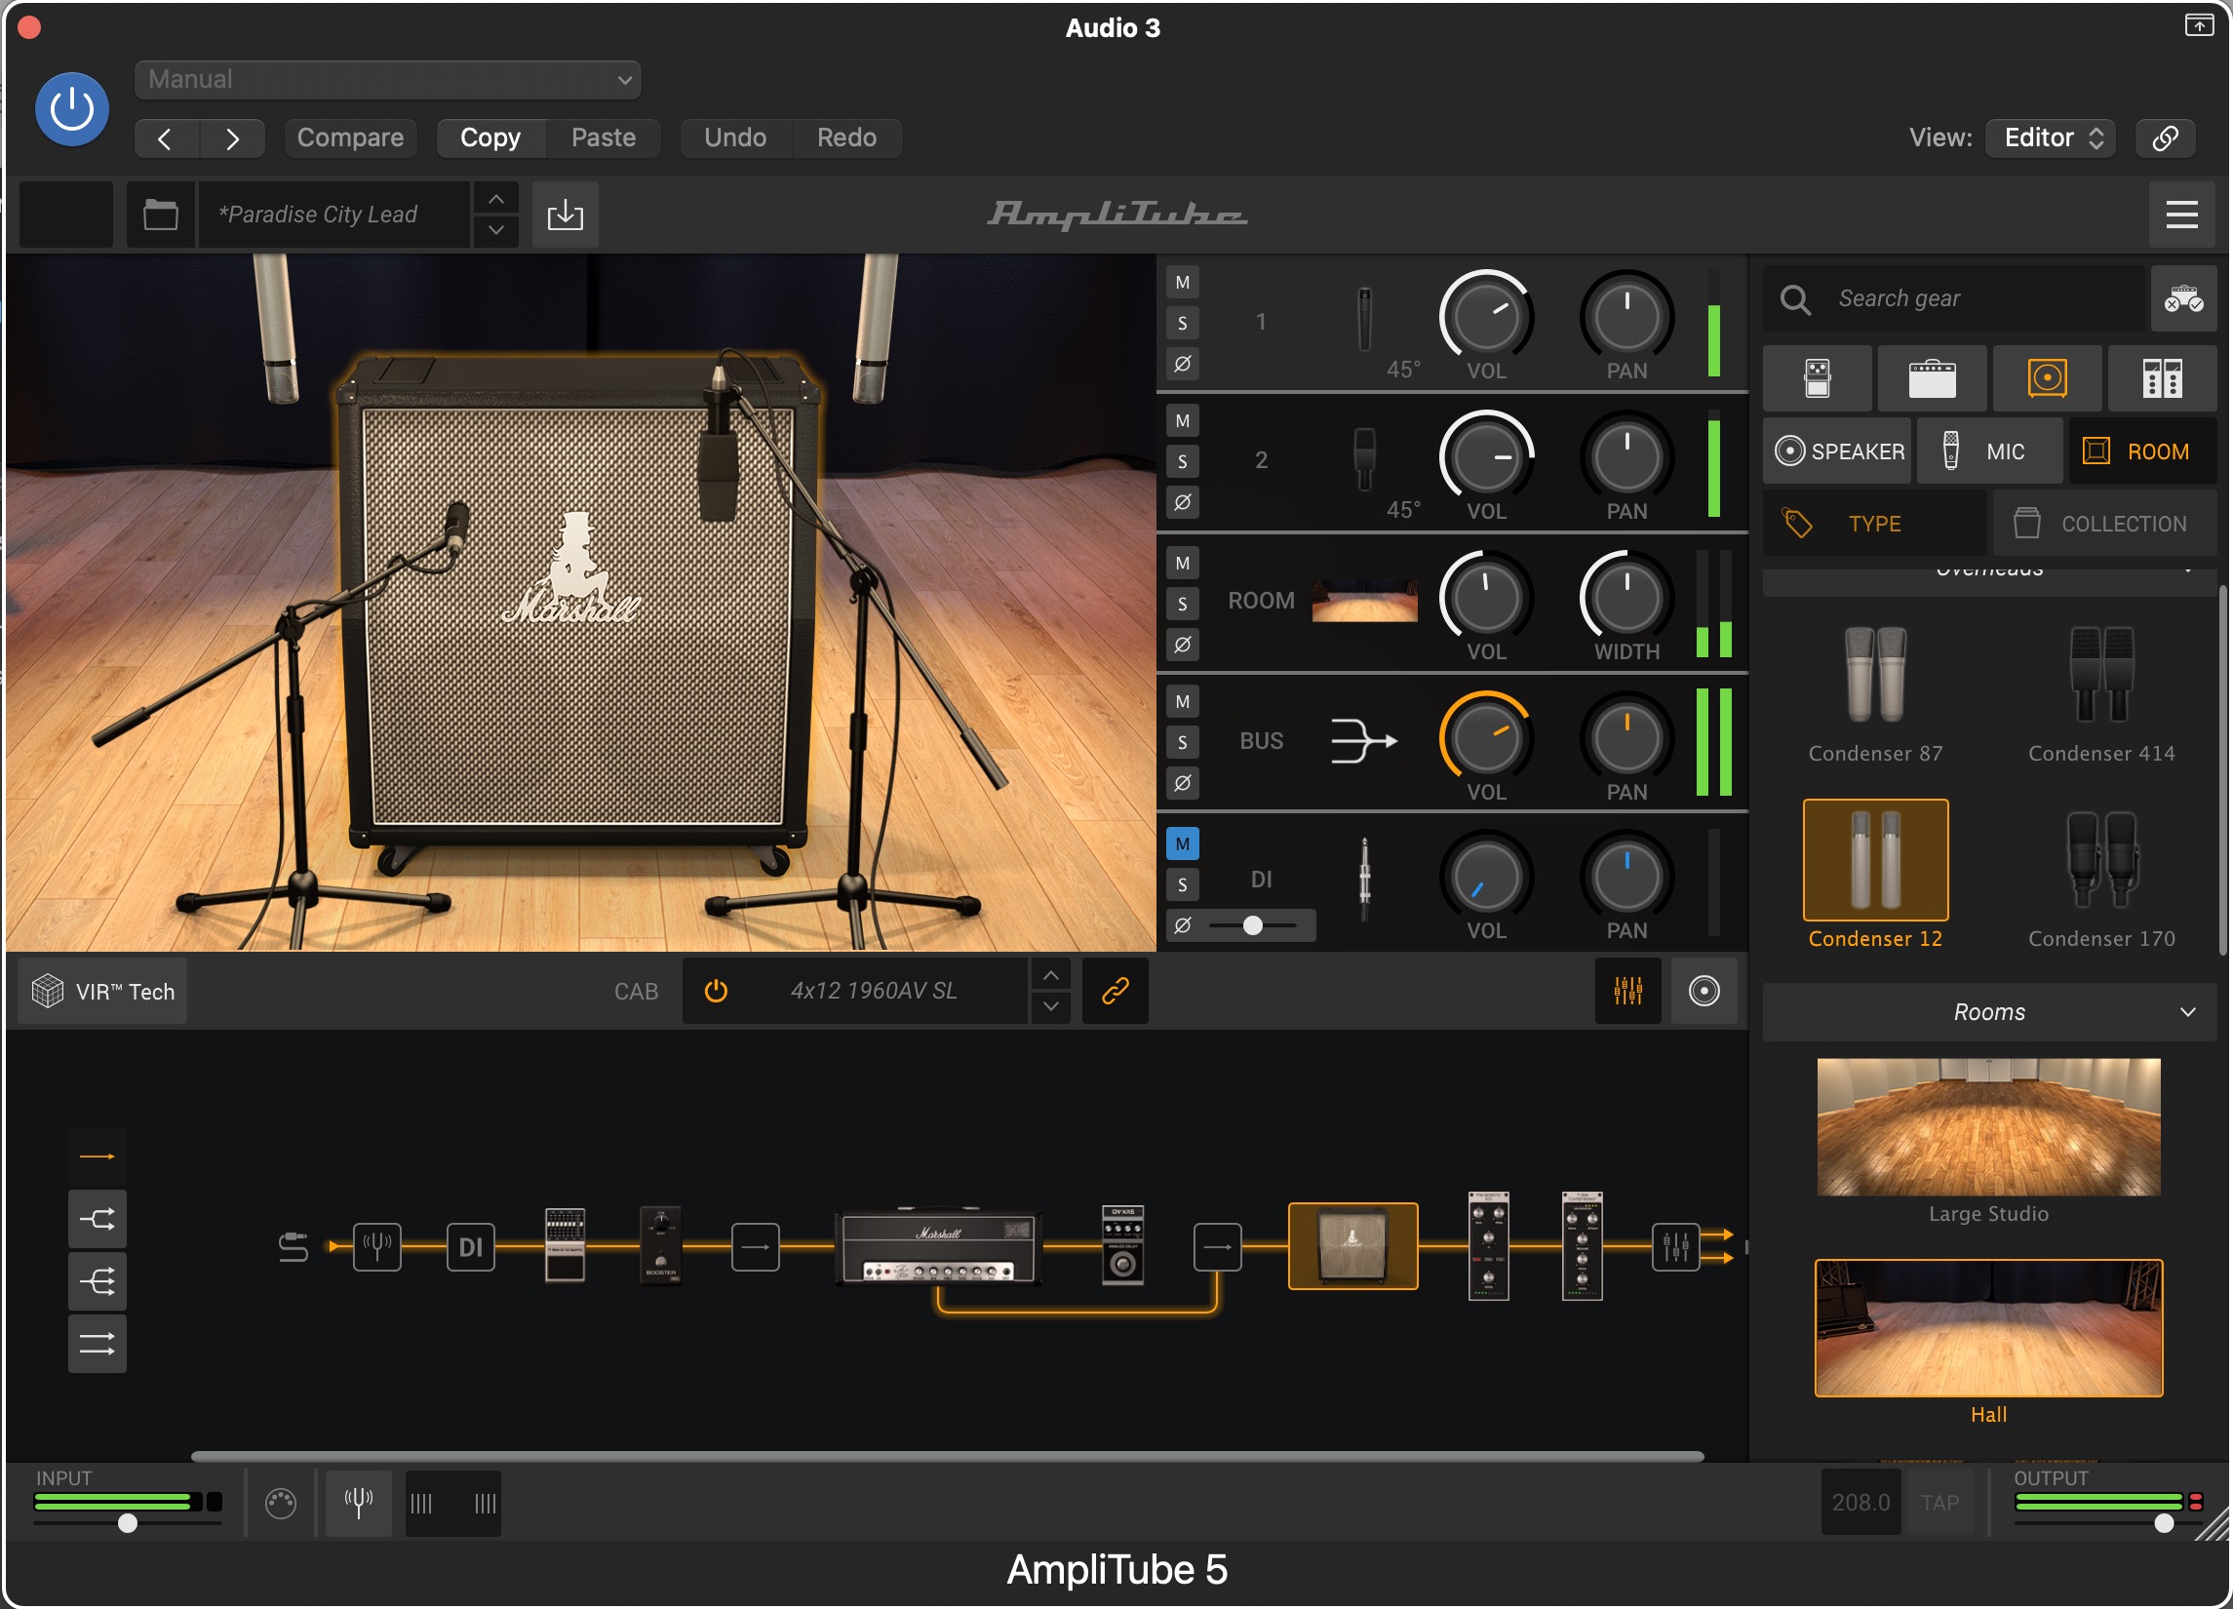Click the palette icon in bottom bar
2233x1609 pixels.
[281, 1503]
